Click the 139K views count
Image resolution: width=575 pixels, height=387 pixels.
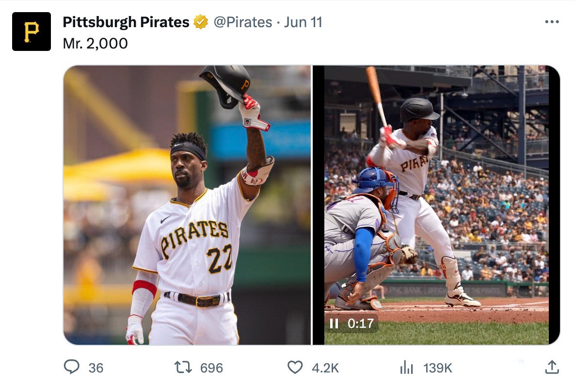[438, 368]
